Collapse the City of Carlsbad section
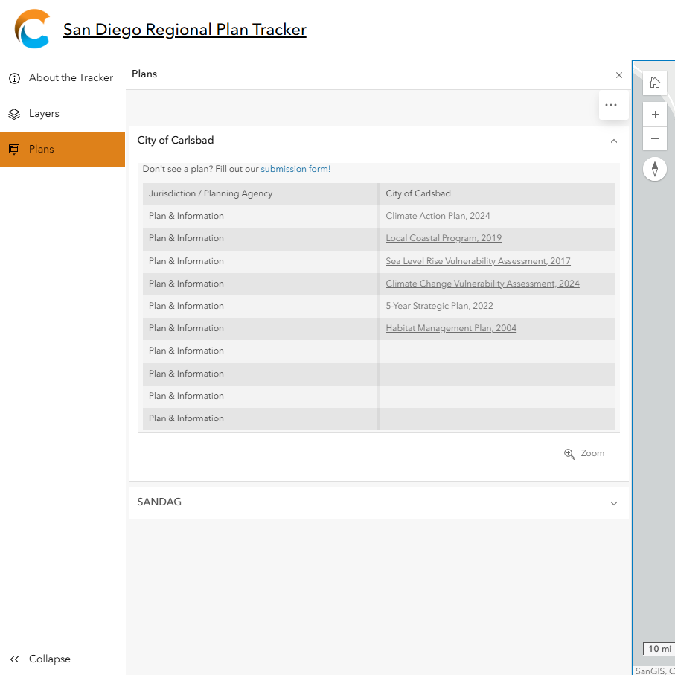This screenshot has width=675, height=675. [613, 141]
